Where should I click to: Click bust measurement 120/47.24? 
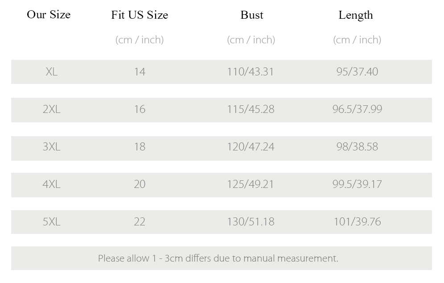coord(251,146)
